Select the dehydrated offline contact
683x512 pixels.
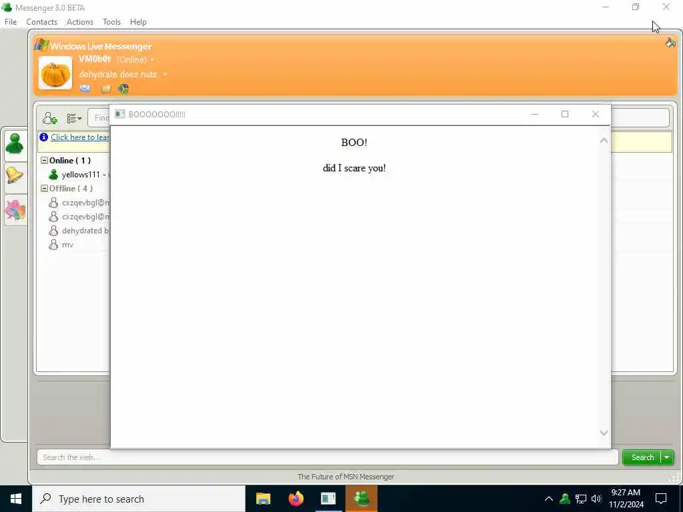click(x=79, y=230)
